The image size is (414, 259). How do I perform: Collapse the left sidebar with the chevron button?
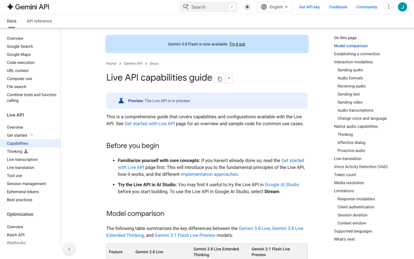69,249
